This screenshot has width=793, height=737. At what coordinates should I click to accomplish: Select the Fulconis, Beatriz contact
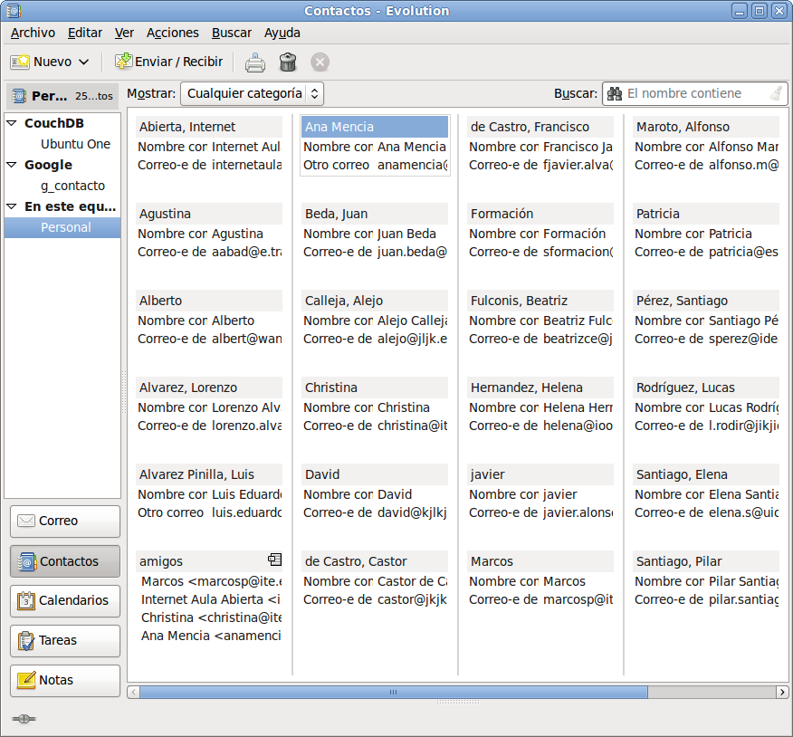pos(540,301)
